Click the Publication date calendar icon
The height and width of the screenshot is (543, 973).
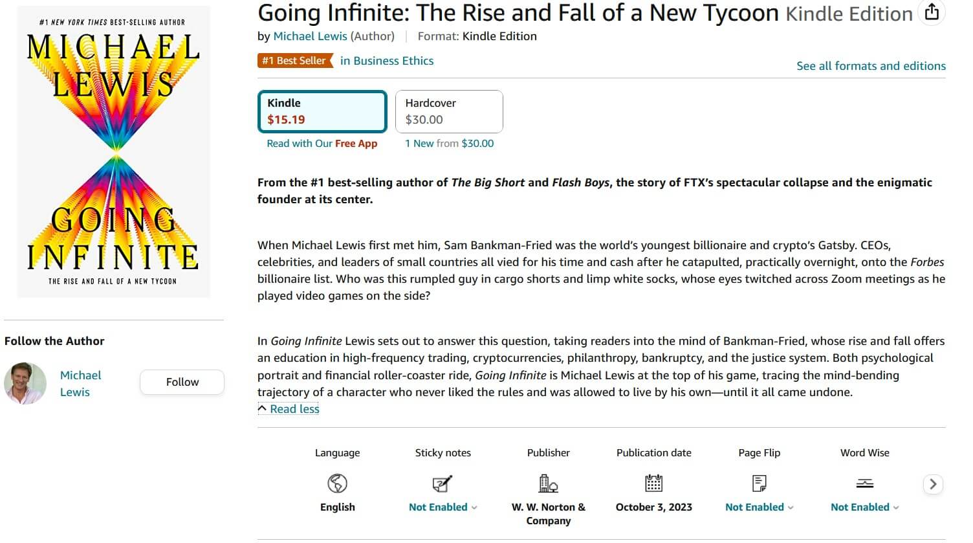[653, 483]
